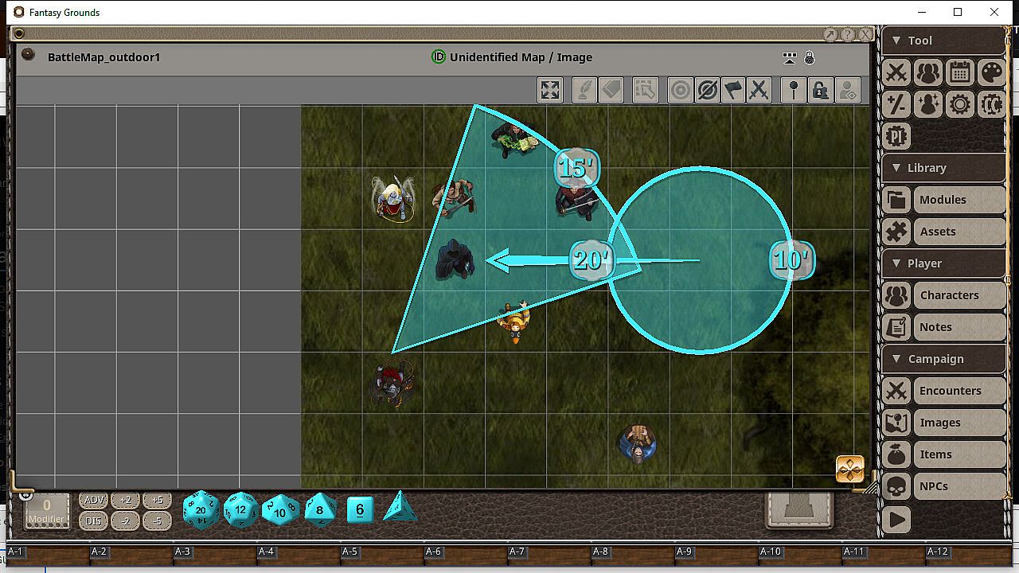The height and width of the screenshot is (573, 1019).
Task: Toggle the -2 modifier button
Action: click(125, 521)
